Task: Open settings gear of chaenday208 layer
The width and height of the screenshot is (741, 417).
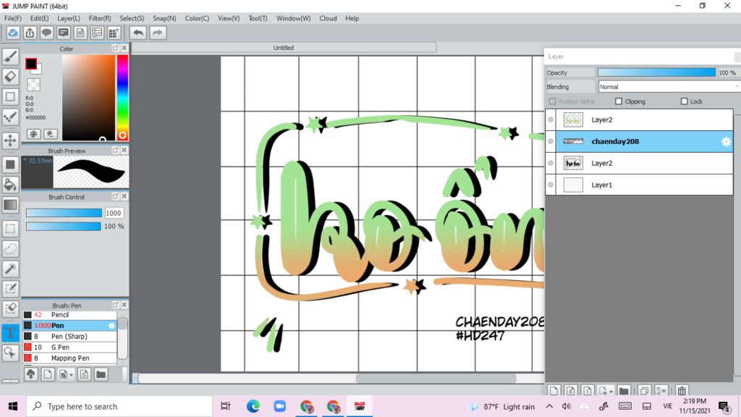Action: click(726, 141)
